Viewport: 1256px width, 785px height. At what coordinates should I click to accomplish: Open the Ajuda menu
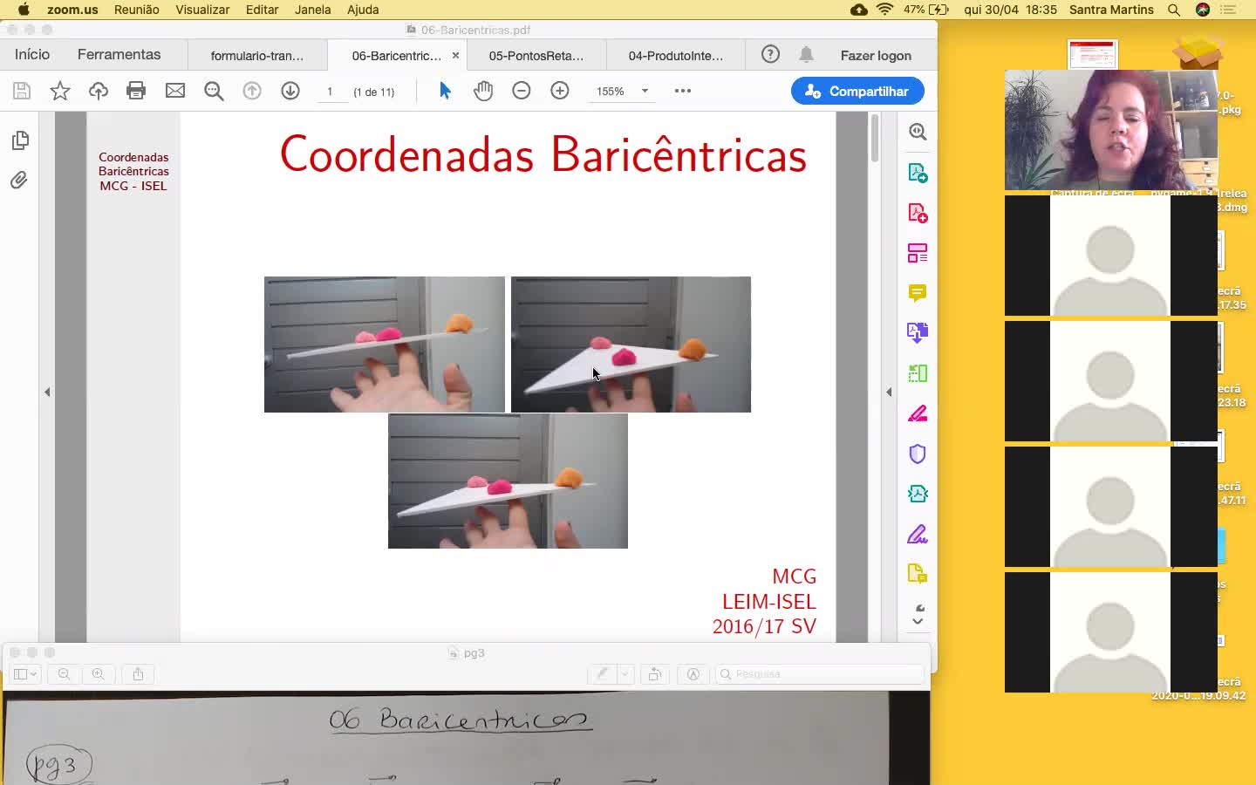[x=363, y=10]
